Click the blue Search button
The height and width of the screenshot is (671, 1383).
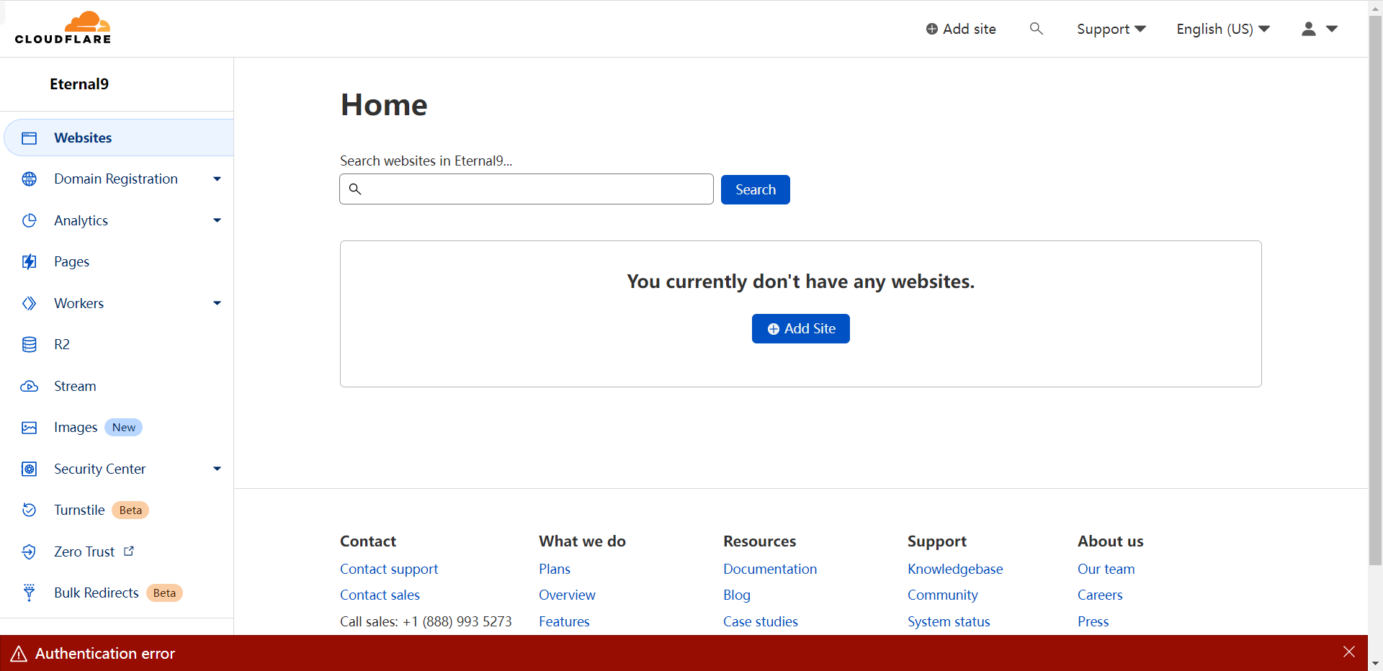point(756,190)
